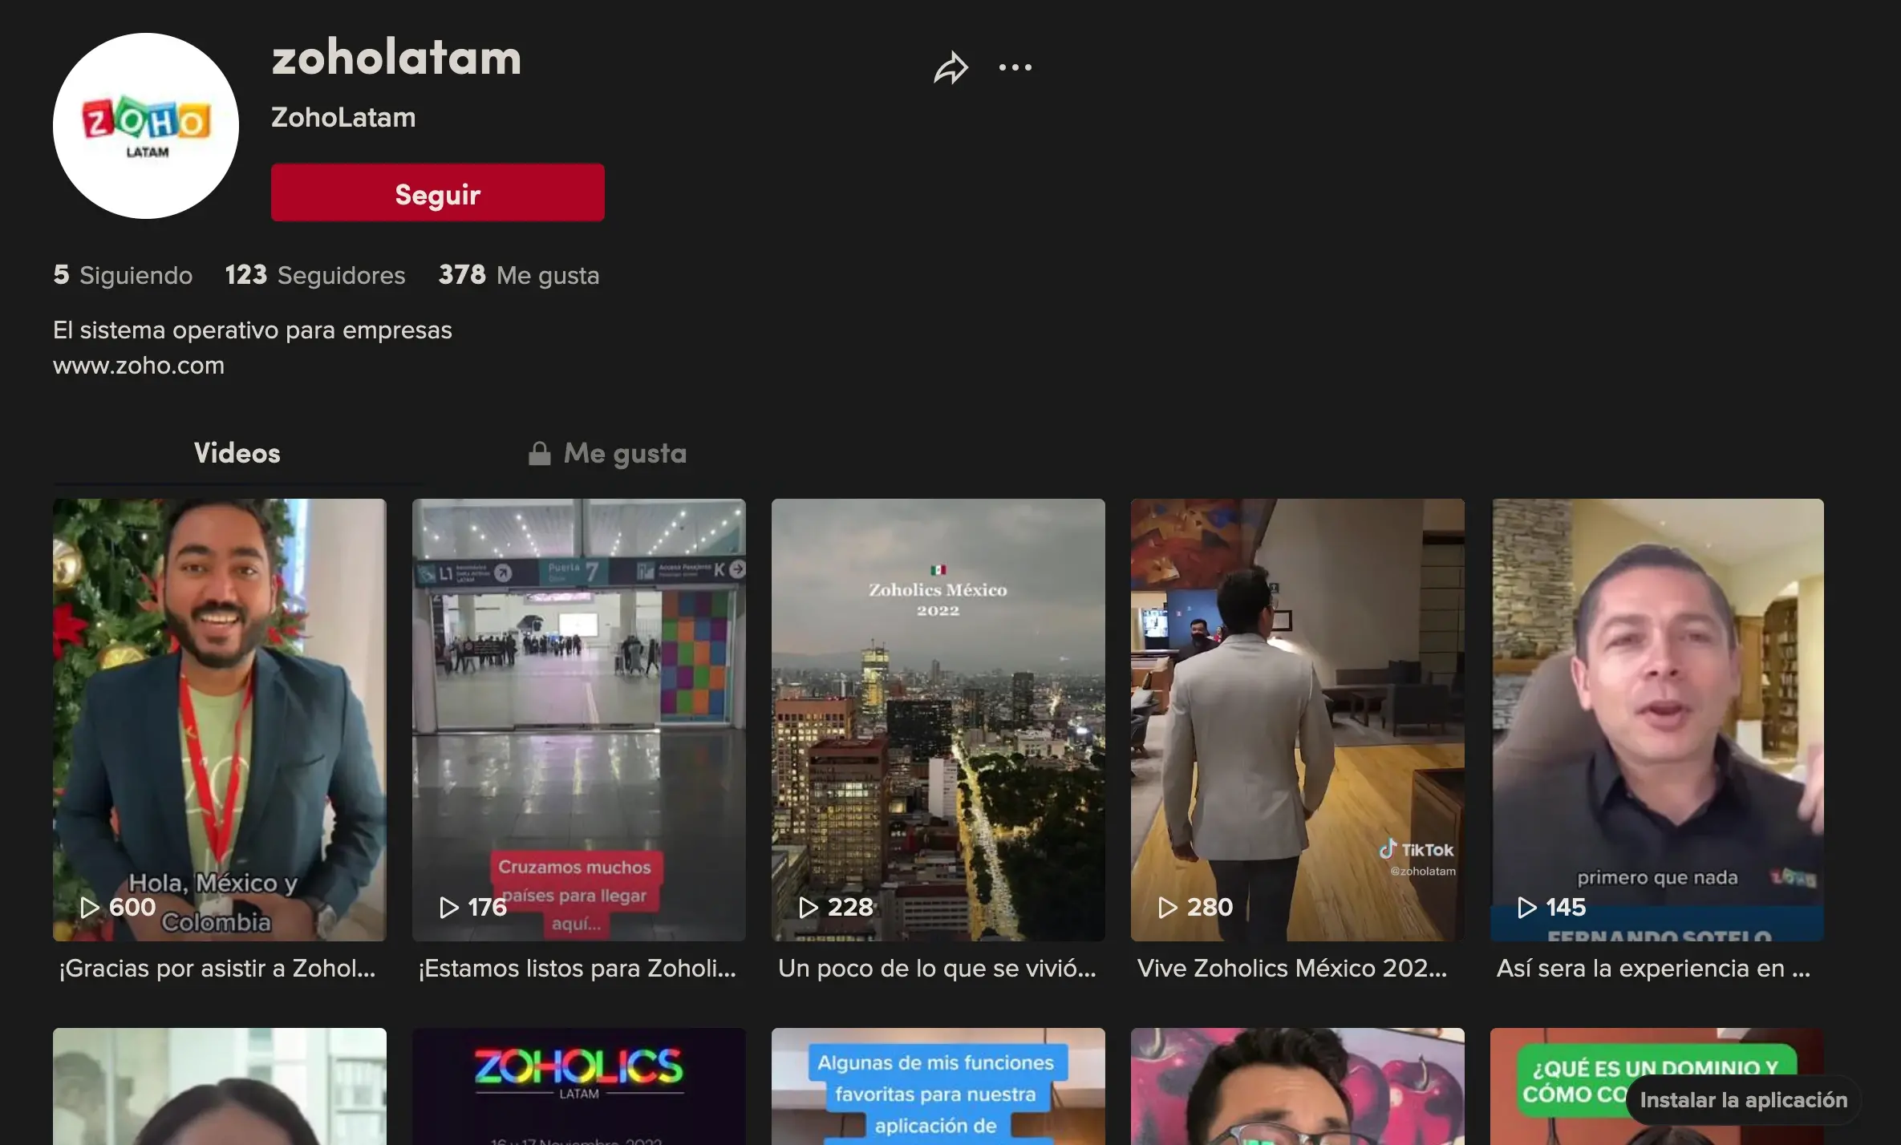This screenshot has height=1145, width=1901.
Task: Switch to the Me gusta tab
Action: pos(624,454)
